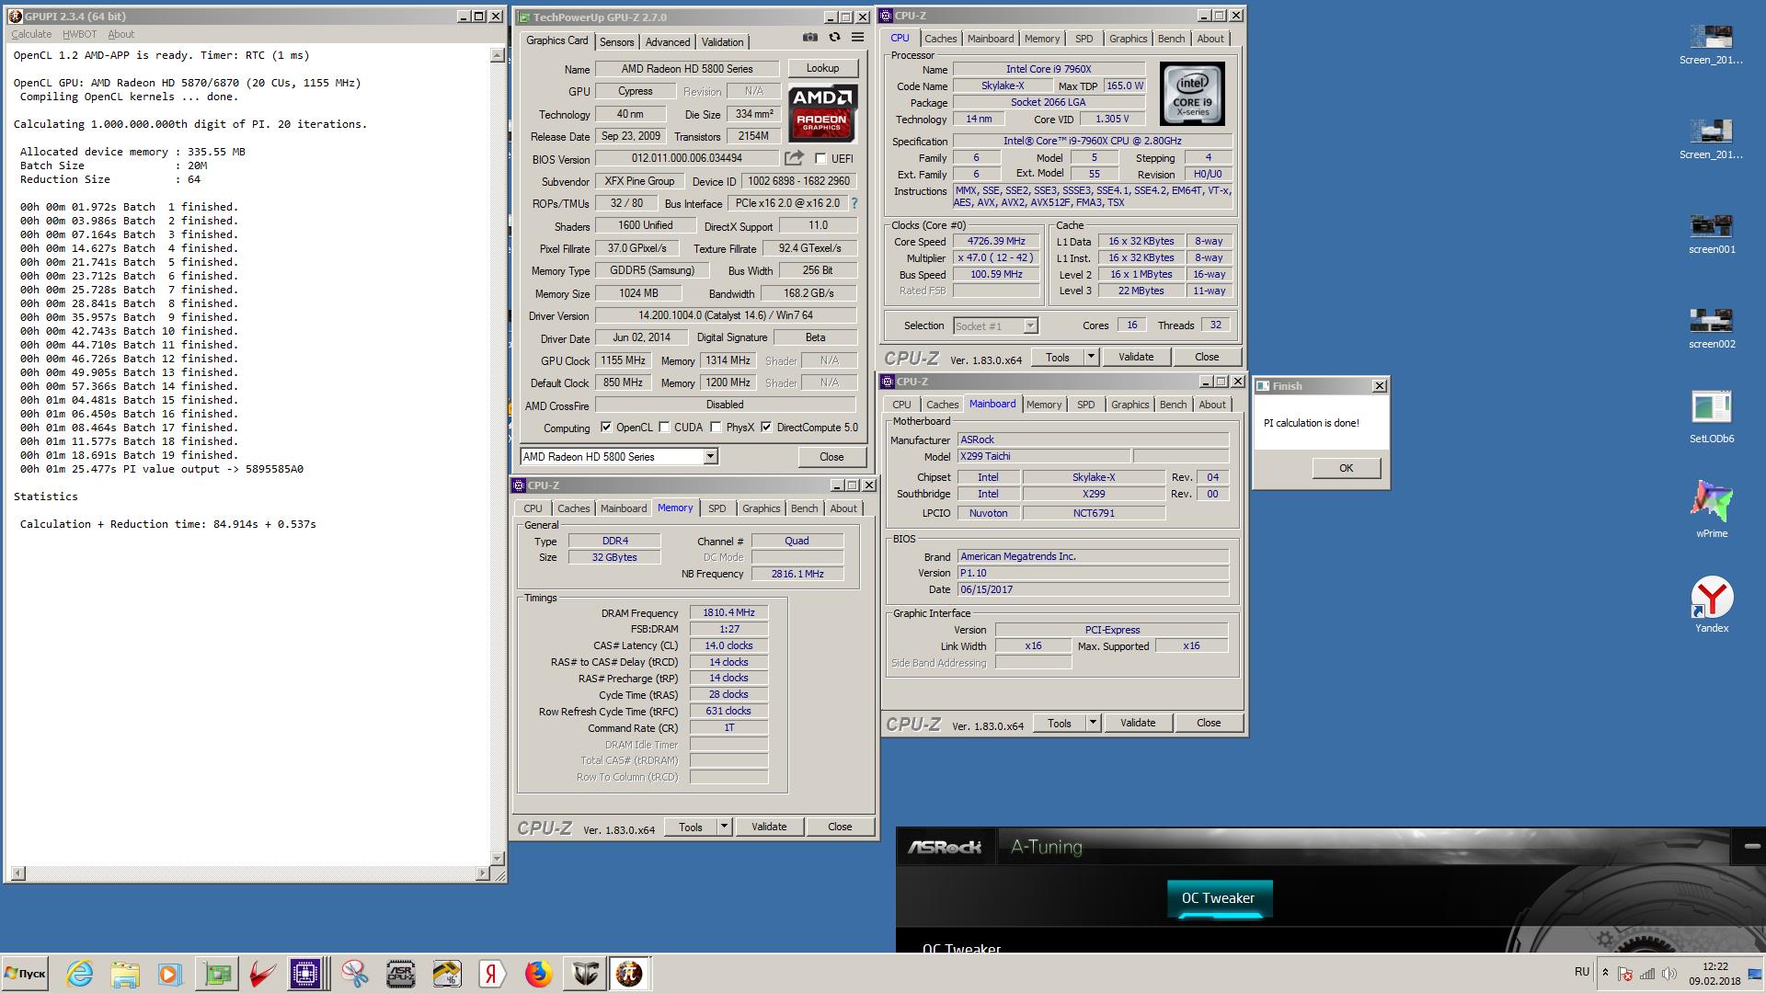
Task: Open Internet Explorer from the taskbar
Action: [80, 974]
